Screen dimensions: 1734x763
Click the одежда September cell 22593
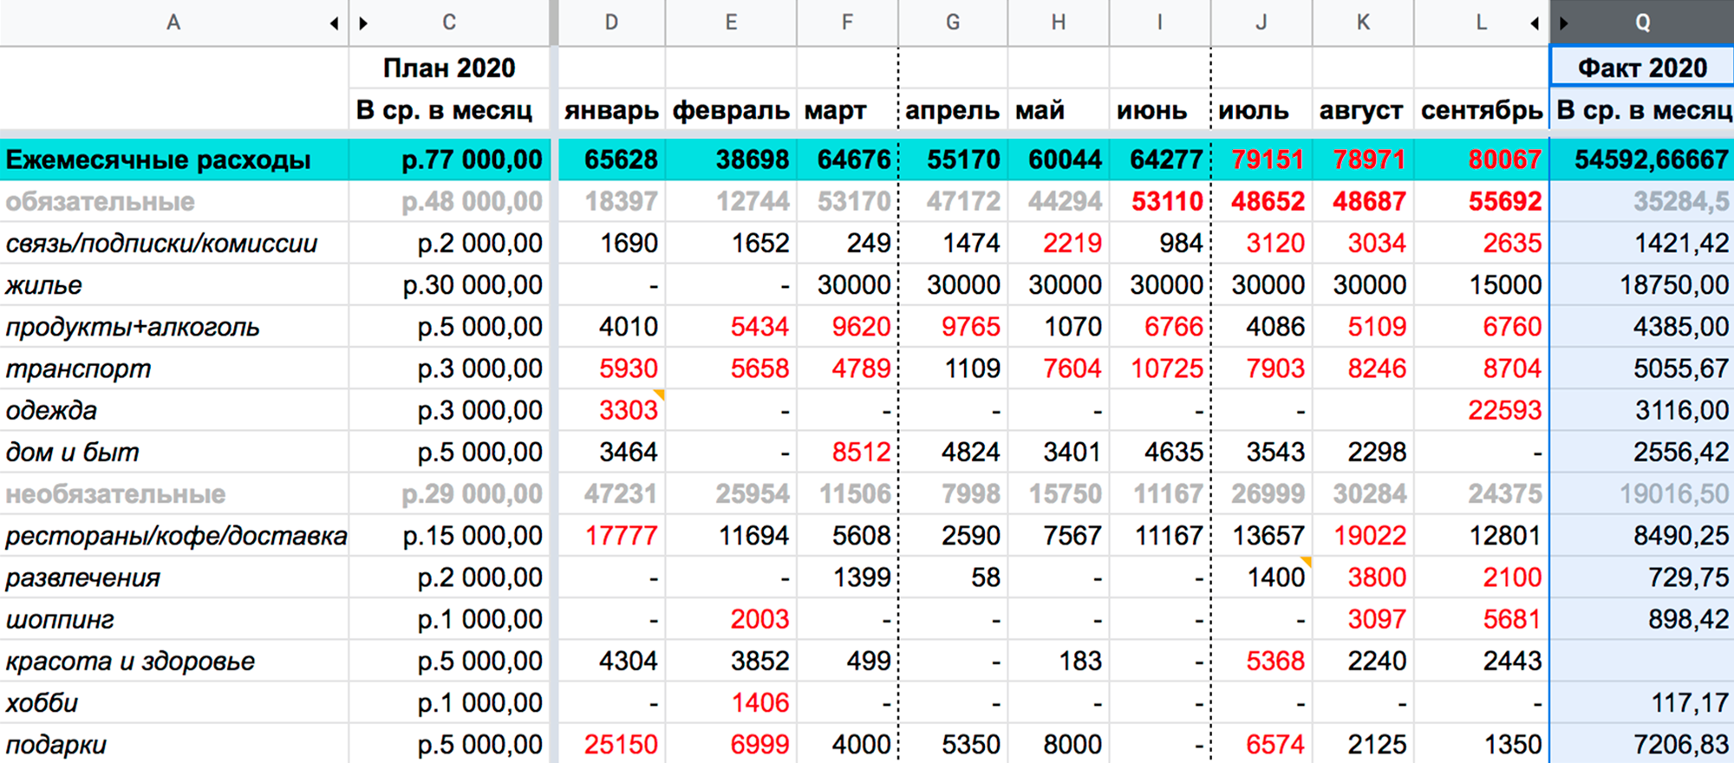click(x=1482, y=410)
